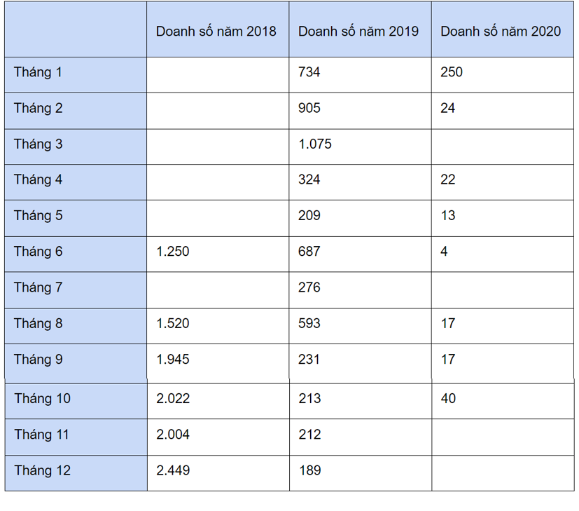Select the "Doanh số năm 2019" header cell
Screen dimensions: 579x511
358,32
